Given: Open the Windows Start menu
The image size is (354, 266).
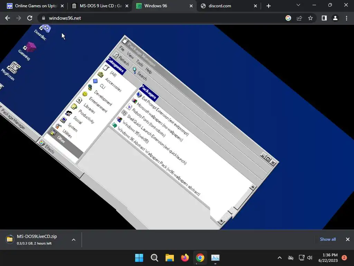Looking at the screenshot, I should coord(139,258).
